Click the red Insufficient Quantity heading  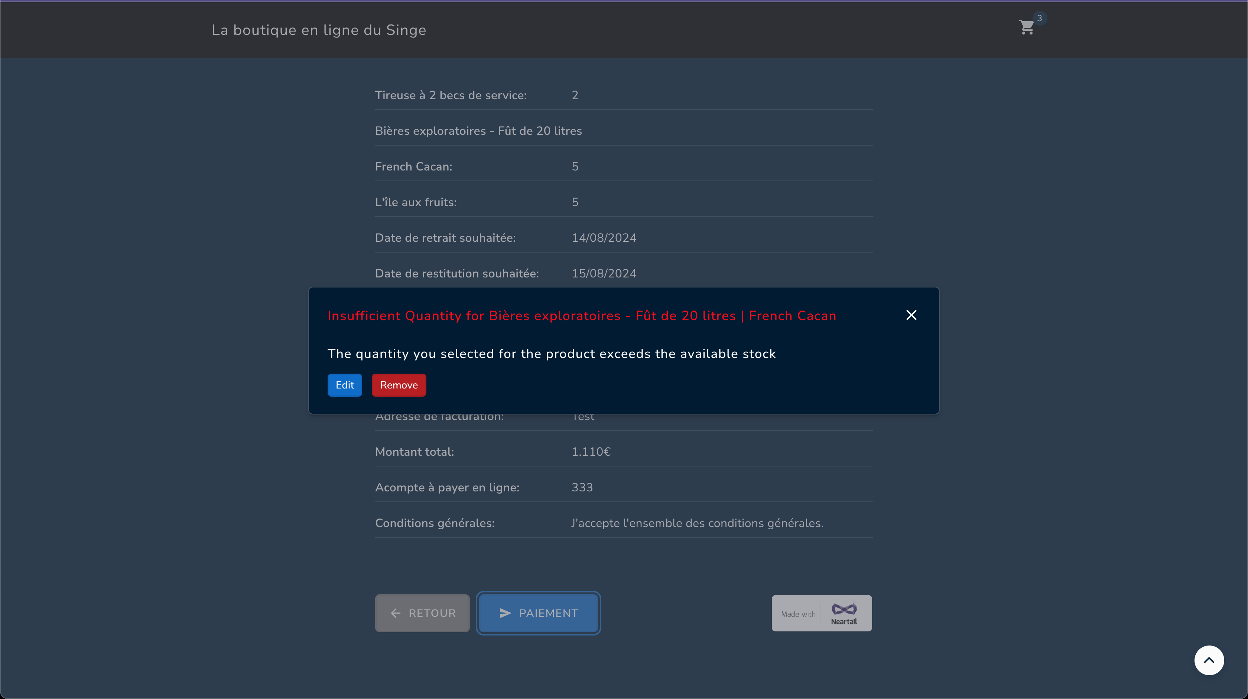(x=581, y=316)
